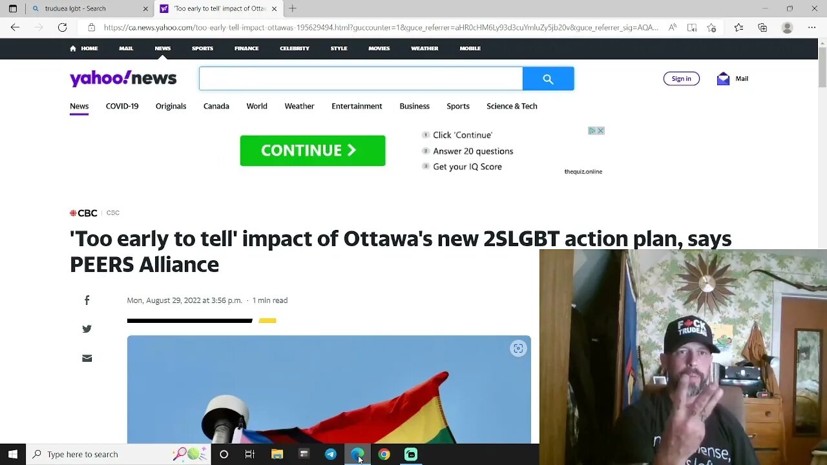Click the green CONTINUE ad button
Viewport: 827px width, 465px height.
[313, 150]
